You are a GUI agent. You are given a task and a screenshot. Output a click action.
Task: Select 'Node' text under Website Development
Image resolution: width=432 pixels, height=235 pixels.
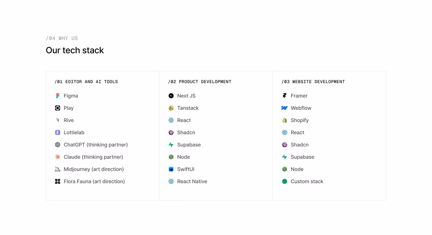[297, 169]
